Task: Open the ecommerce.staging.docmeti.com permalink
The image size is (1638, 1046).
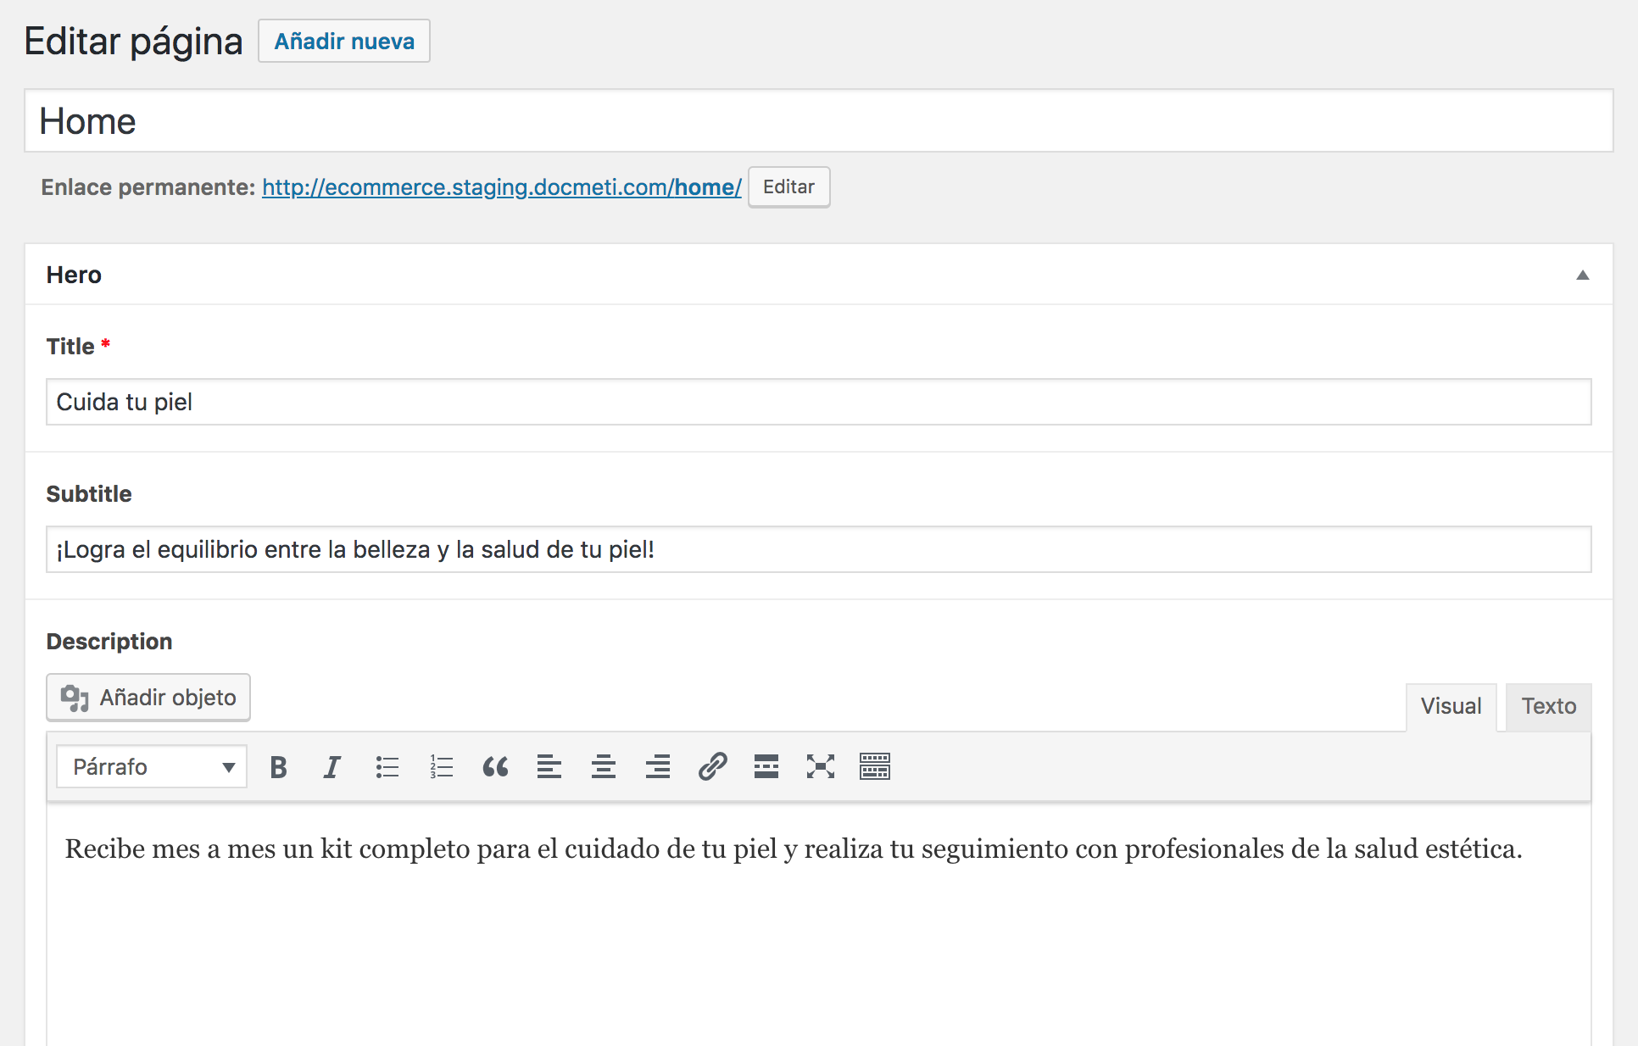Action: [501, 187]
